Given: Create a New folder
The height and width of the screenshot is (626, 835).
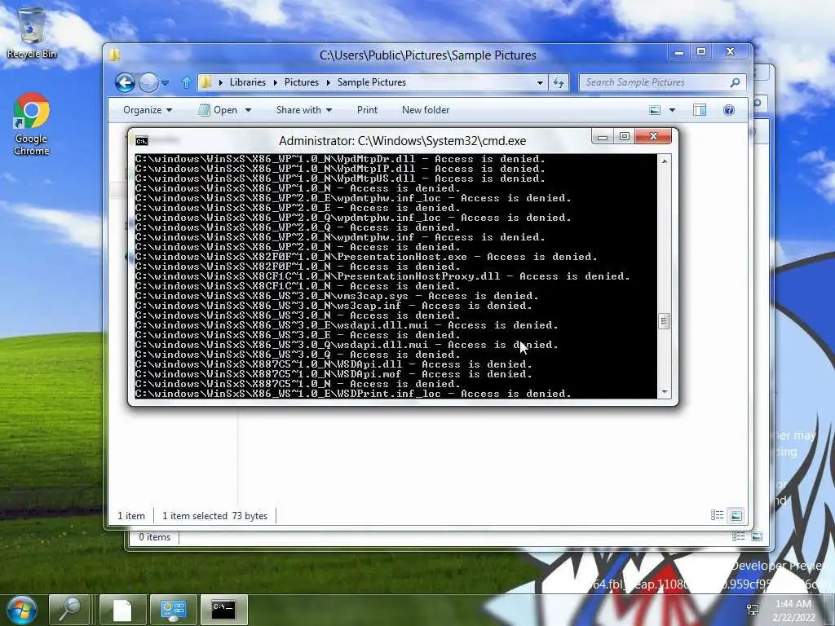Looking at the screenshot, I should point(426,110).
